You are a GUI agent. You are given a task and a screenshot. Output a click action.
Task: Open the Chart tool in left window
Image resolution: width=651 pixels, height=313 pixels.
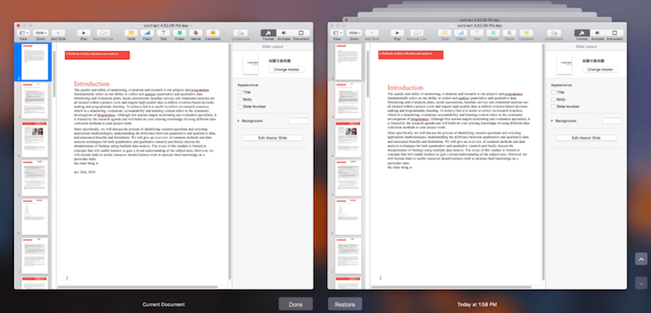tap(147, 33)
